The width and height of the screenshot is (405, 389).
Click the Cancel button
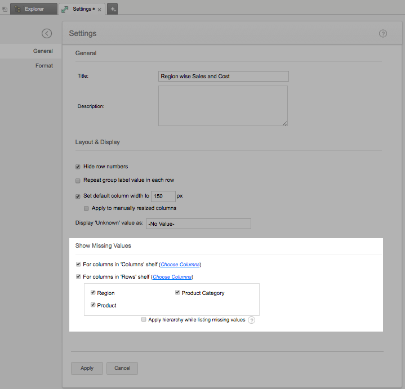tap(122, 368)
